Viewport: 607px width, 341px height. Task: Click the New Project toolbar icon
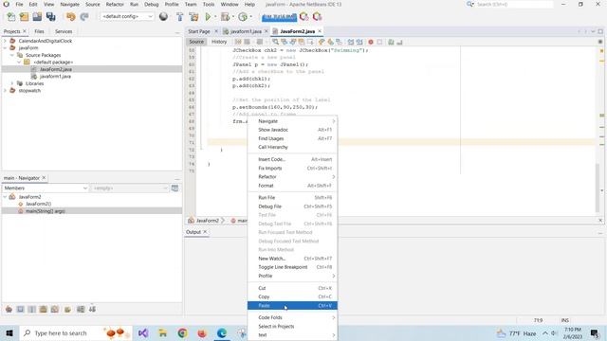pyautogui.click(x=24, y=17)
